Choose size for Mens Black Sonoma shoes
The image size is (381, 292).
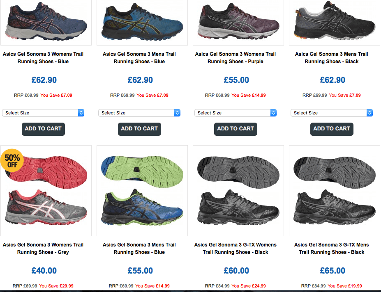(332, 113)
